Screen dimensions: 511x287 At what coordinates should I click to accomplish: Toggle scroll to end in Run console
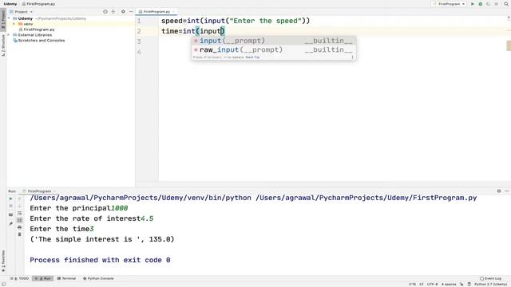(x=19, y=220)
